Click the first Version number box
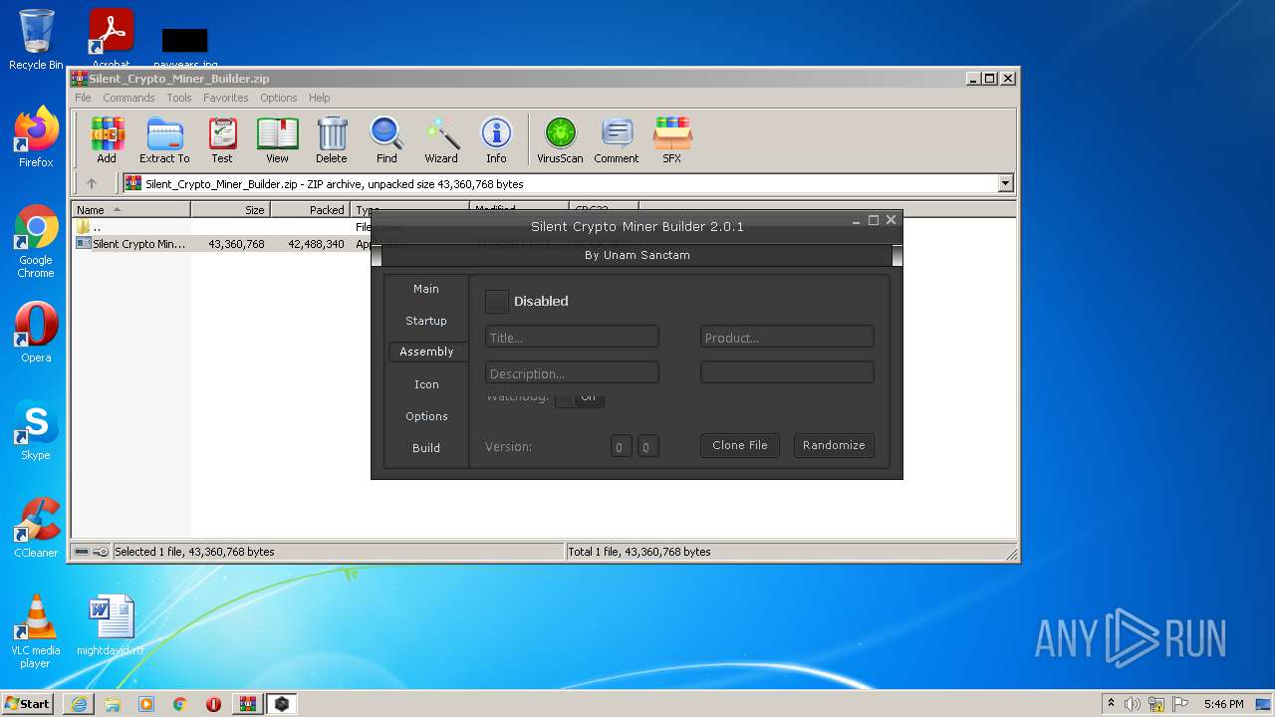The height and width of the screenshot is (717, 1275). tap(621, 446)
